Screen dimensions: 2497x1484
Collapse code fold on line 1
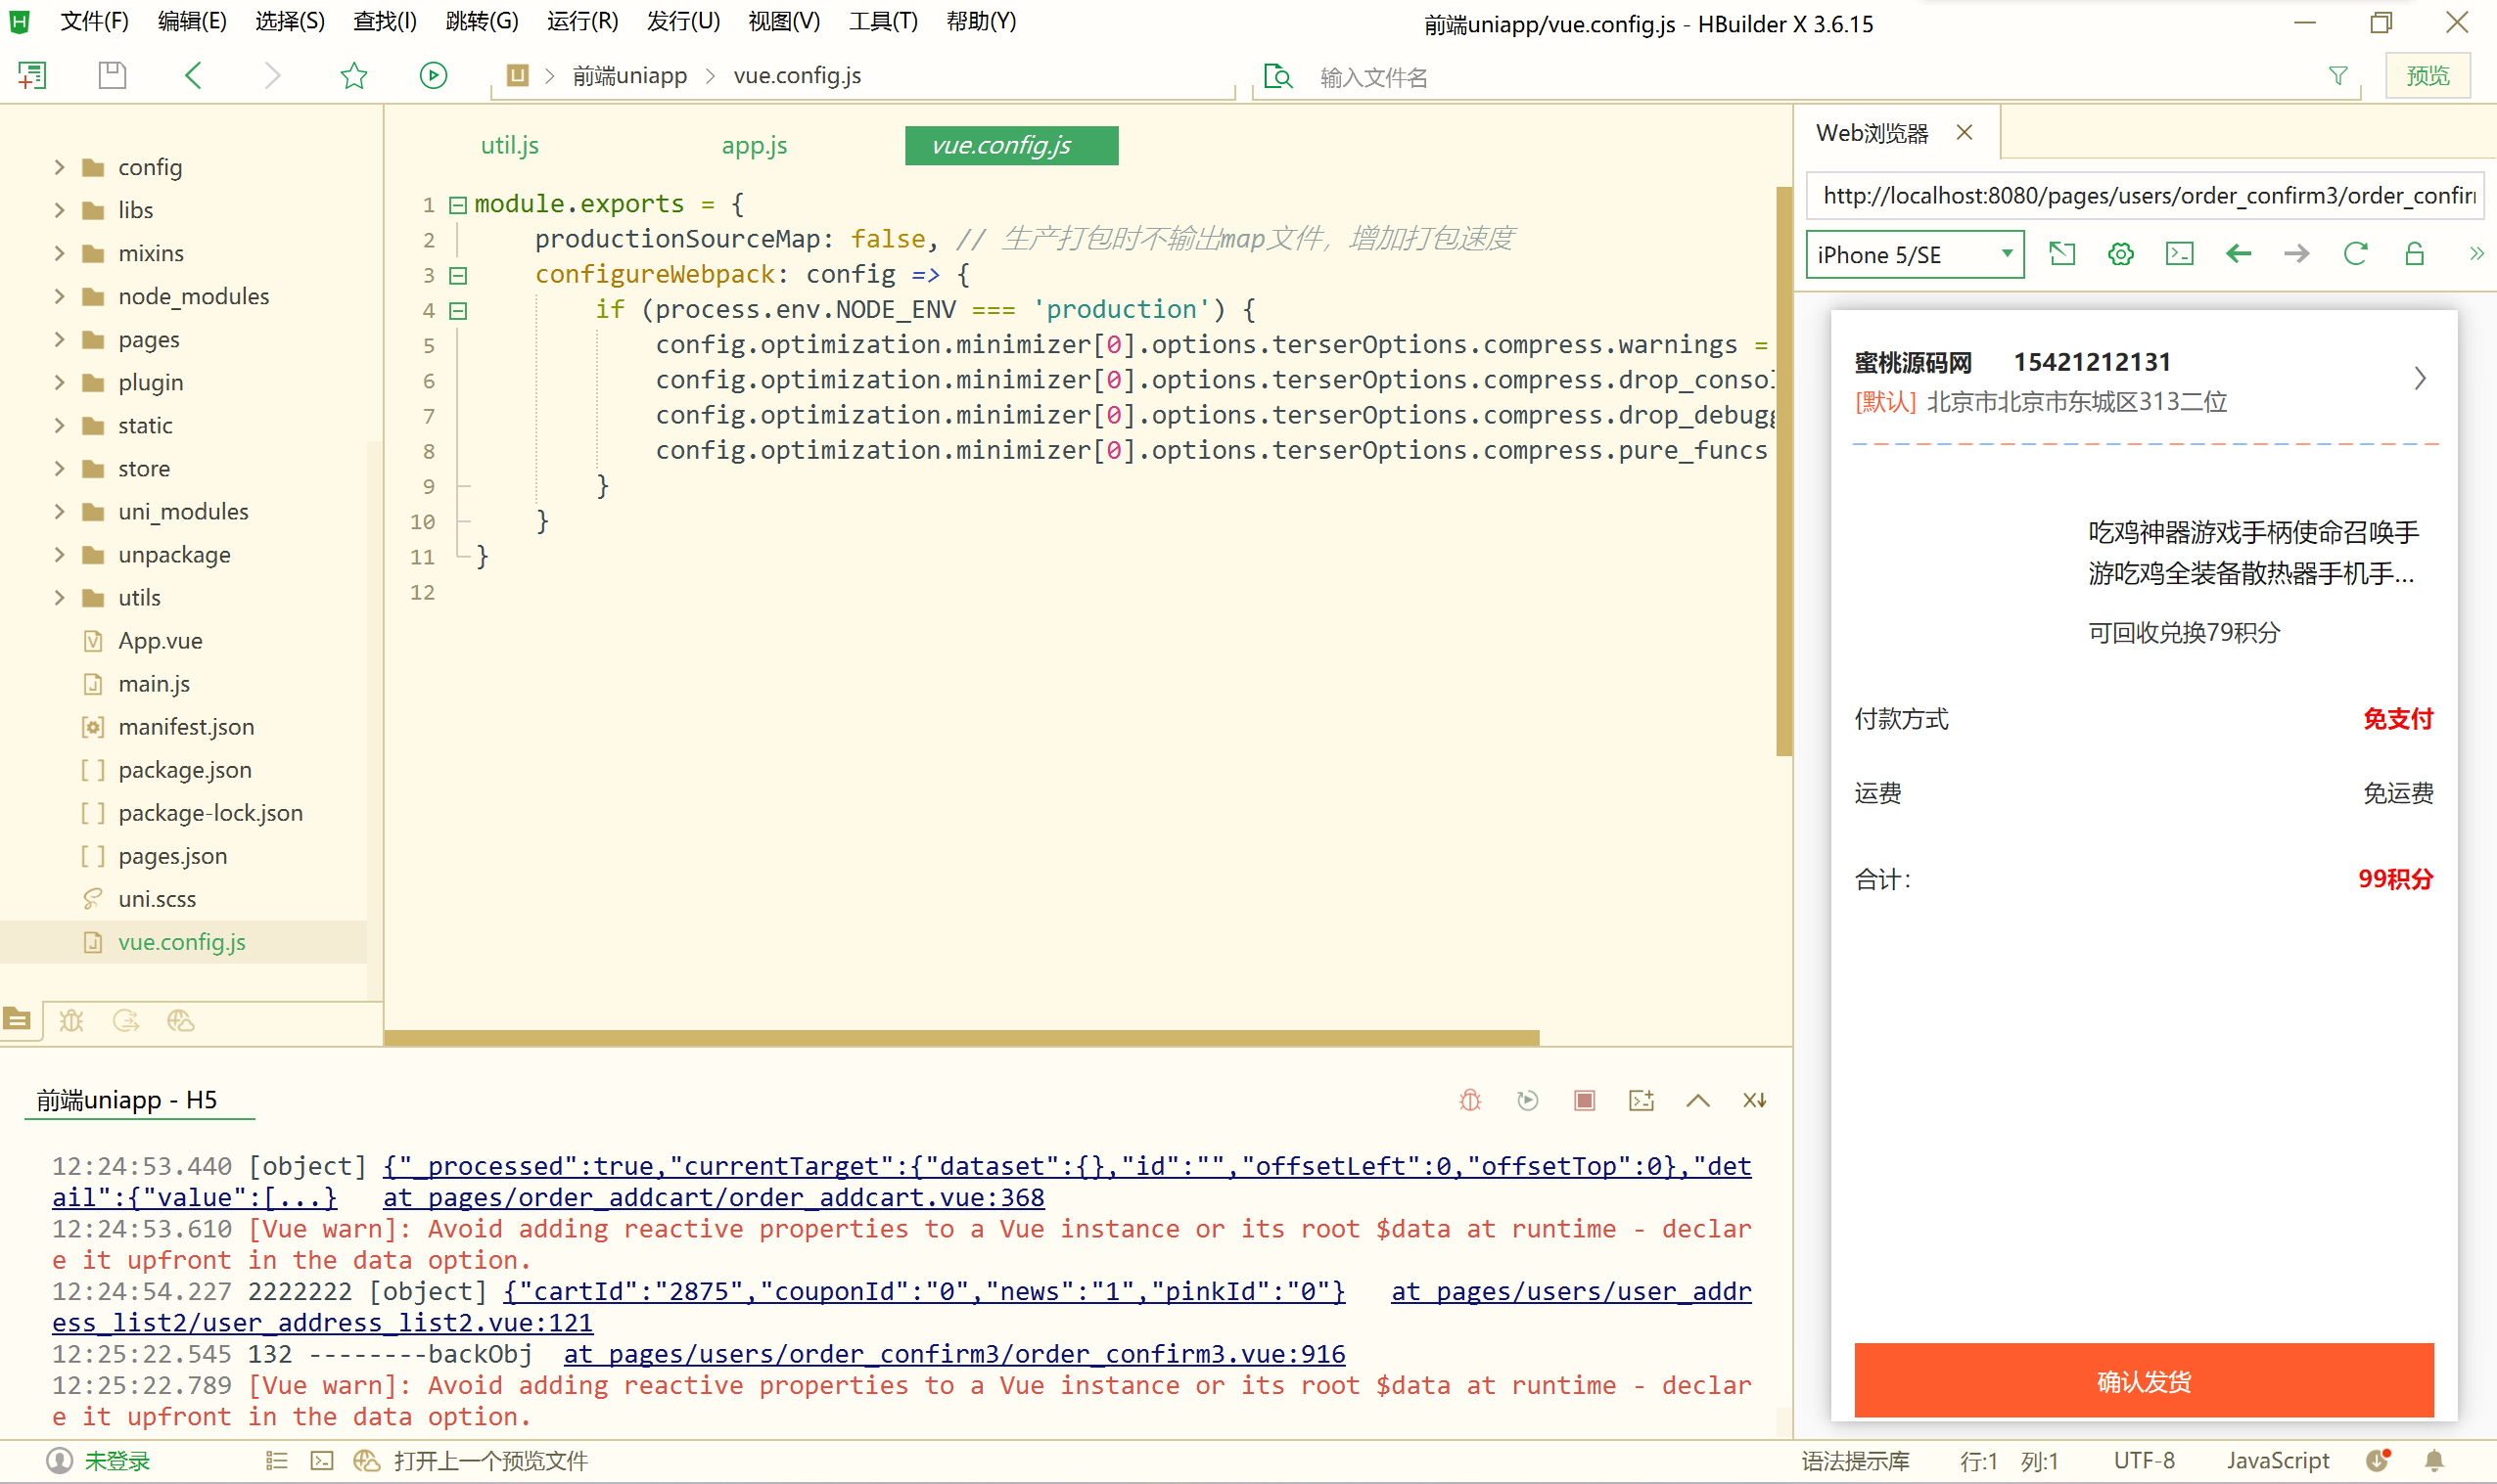tap(458, 205)
